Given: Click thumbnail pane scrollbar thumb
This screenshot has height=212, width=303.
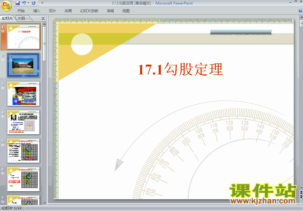Looking at the screenshot, I should click(45, 44).
